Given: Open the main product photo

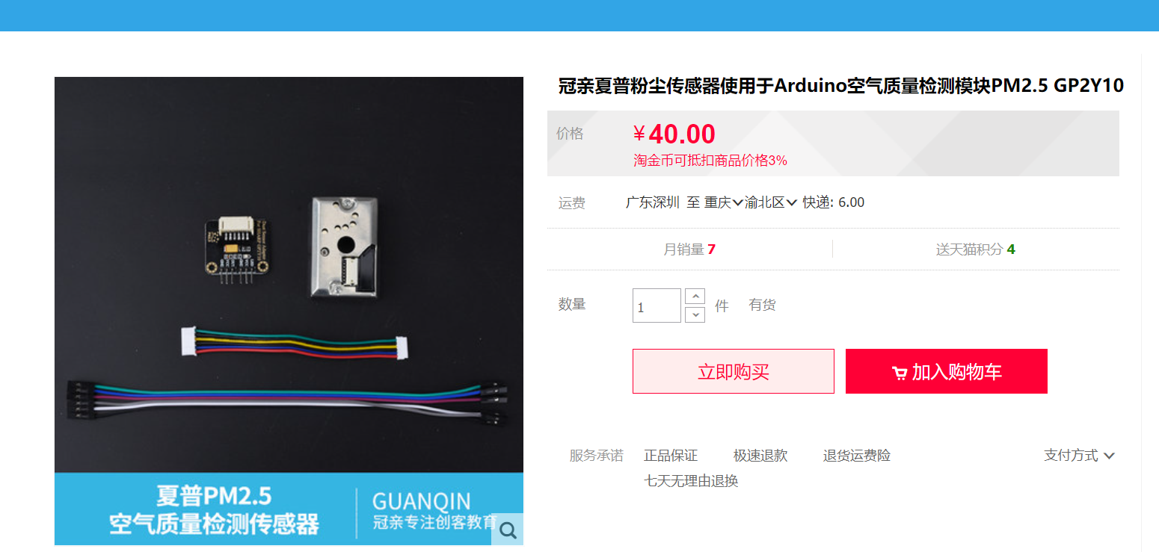Looking at the screenshot, I should 289,311.
